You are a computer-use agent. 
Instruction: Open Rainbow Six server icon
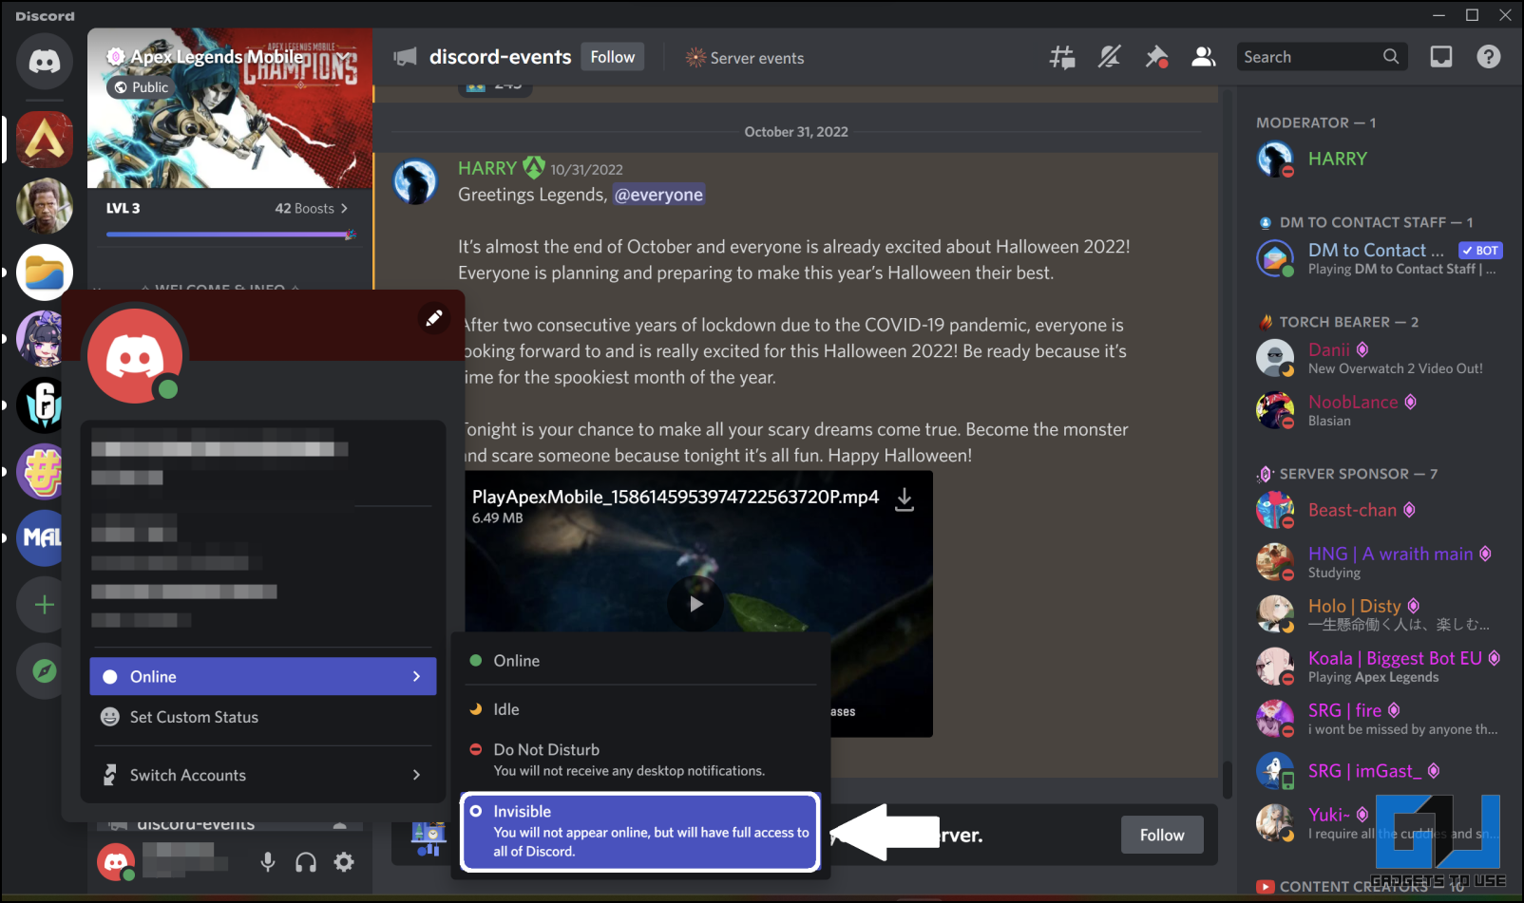(x=40, y=404)
